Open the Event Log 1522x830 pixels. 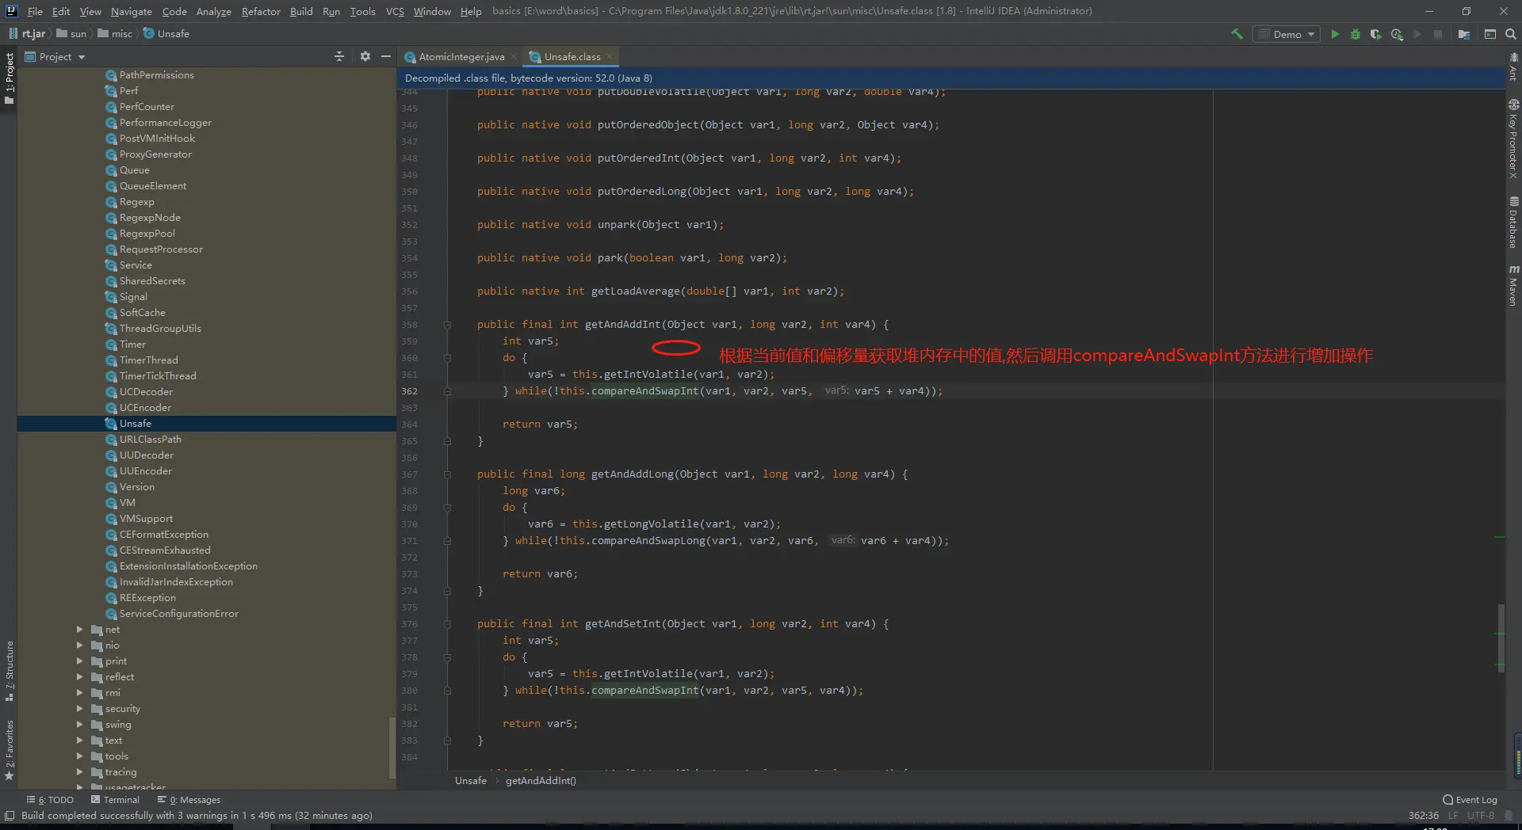1470,800
